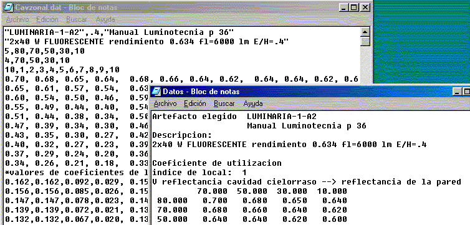Click the line starting 0.34, 0.26 in Cavzonal.dat
470x225 pixels.
[77, 163]
